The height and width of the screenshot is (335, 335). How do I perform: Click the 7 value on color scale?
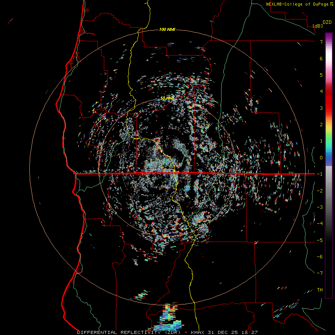[x=321, y=42]
